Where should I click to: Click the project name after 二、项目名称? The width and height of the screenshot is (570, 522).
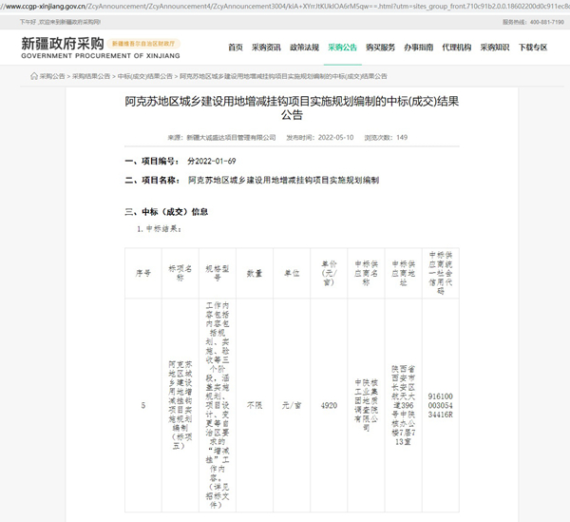pyautogui.click(x=283, y=180)
